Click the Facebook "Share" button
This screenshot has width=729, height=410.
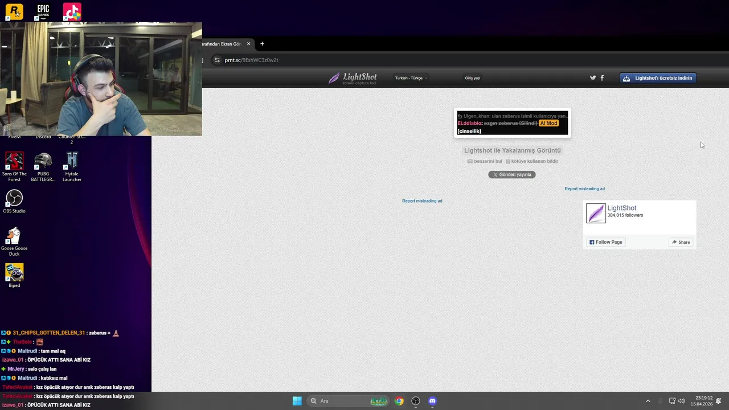point(681,242)
